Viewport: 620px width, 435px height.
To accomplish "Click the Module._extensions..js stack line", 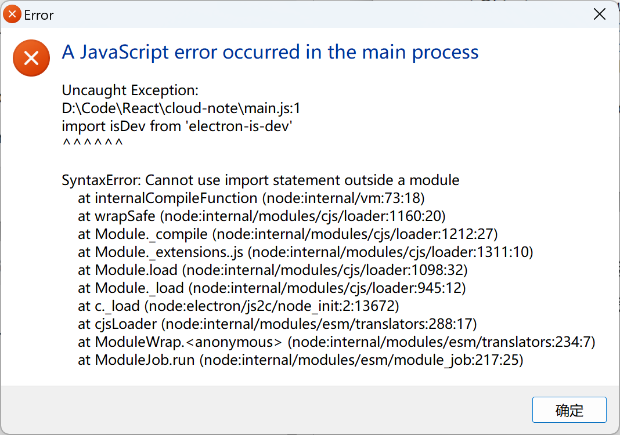I will (305, 252).
